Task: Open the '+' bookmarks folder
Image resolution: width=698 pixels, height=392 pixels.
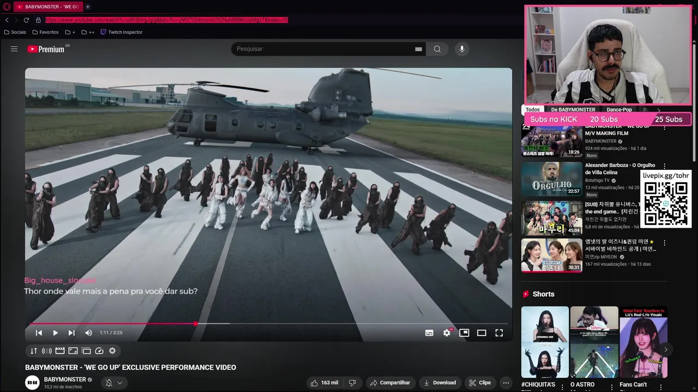Action: coord(70,32)
